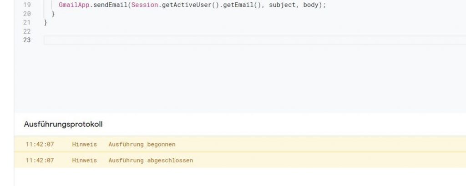Click line number 20 in the gutter

(26, 14)
